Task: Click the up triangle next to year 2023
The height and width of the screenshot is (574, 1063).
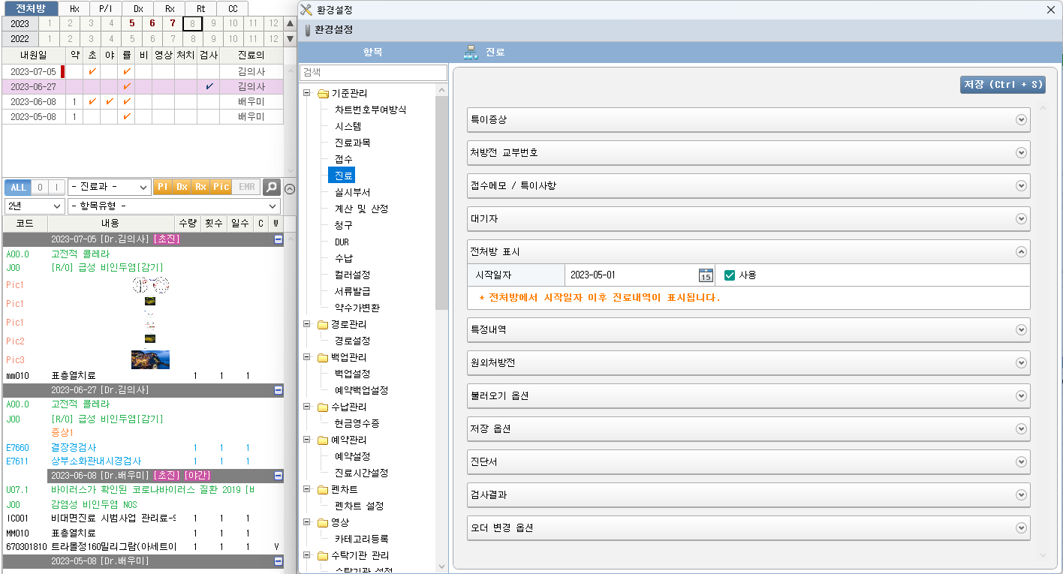Action: pos(290,23)
